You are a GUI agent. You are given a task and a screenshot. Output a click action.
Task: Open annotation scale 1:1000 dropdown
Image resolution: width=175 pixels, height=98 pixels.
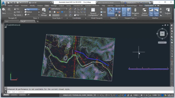point(136,95)
